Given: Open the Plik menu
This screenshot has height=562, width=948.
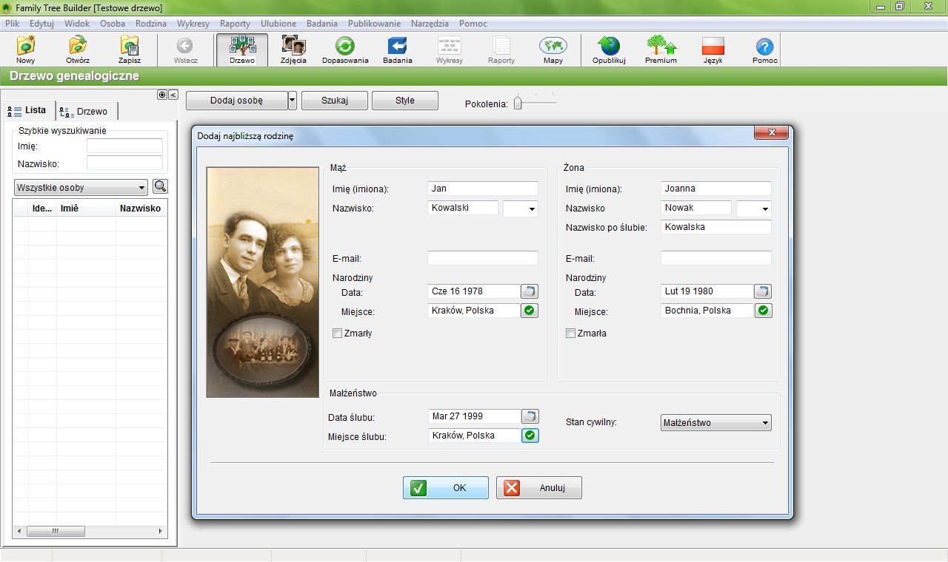Looking at the screenshot, I should click(x=12, y=24).
